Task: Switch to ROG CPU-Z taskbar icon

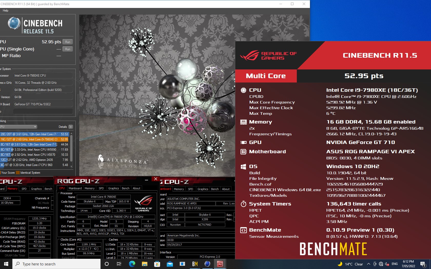Action: coord(220,264)
